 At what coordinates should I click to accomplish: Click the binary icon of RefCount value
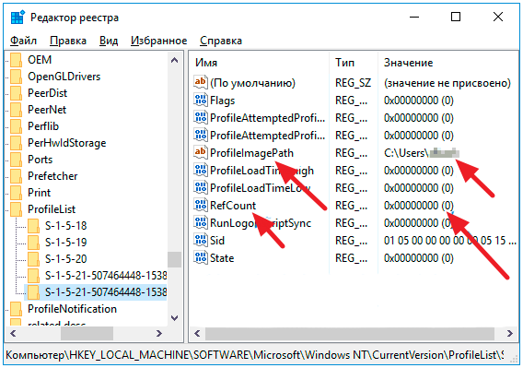201,205
